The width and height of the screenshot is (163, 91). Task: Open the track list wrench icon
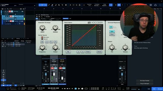point(8,9)
